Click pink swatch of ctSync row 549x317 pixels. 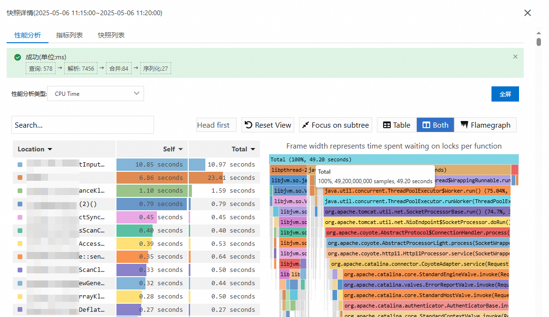20,217
